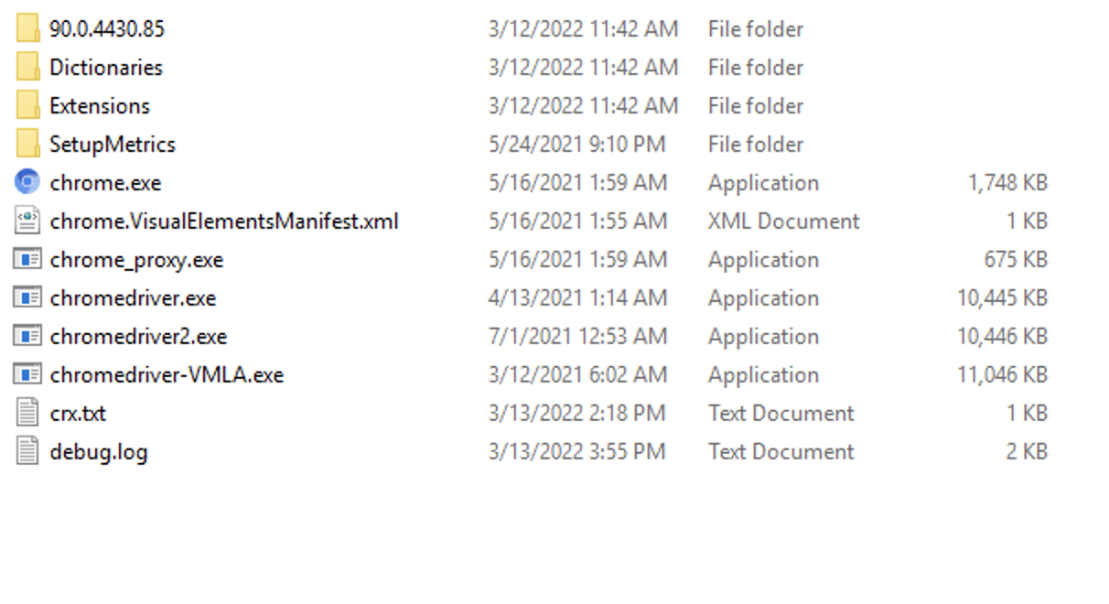The width and height of the screenshot is (1109, 604).
Task: Click the chromedriver.exe application icon
Action: [x=27, y=297]
